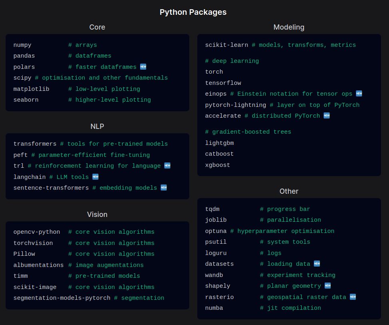Image resolution: width=389 pixels, height=325 pixels.
Task: Click the loguru package name
Action: 216,253
